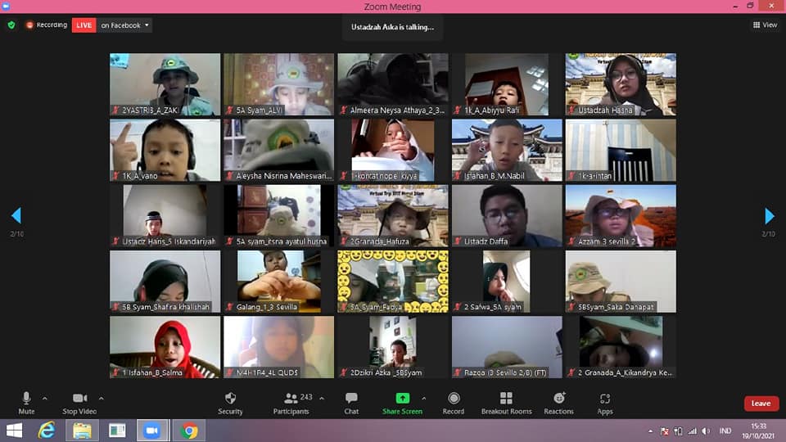
Task: Open Breakout Rooms
Action: [506, 399]
